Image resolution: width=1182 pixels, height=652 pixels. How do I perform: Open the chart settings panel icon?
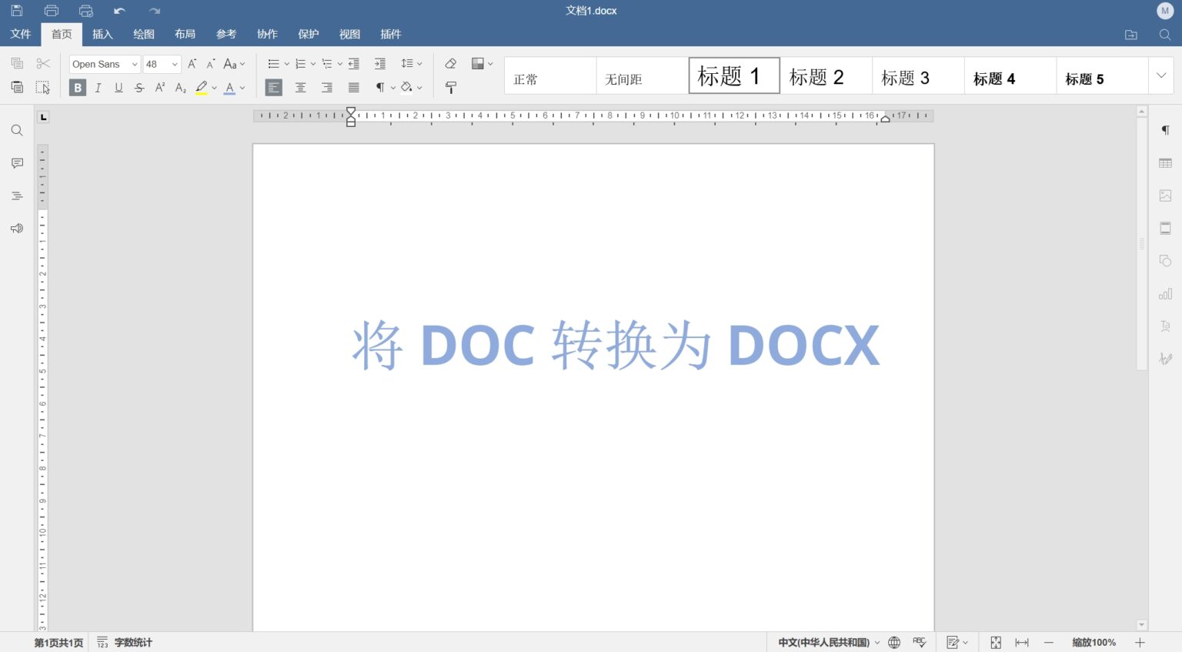1165,293
